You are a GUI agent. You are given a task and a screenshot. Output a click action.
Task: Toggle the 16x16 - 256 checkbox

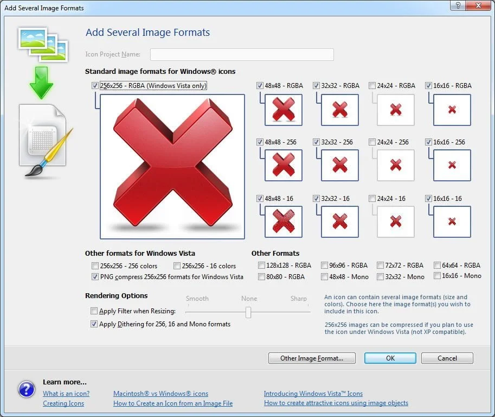(x=428, y=142)
